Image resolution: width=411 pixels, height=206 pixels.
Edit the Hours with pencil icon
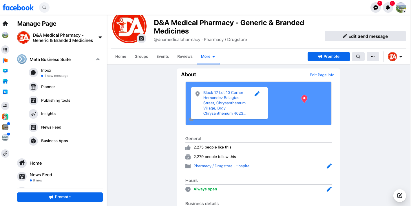tap(329, 189)
